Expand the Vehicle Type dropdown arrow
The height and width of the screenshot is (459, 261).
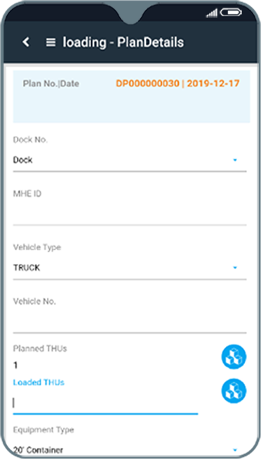[235, 268]
